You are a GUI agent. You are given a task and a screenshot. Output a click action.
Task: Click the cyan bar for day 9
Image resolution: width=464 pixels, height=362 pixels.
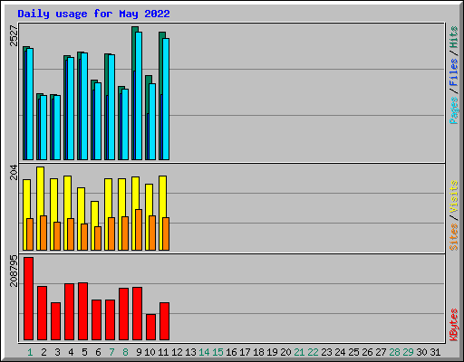pos(139,96)
